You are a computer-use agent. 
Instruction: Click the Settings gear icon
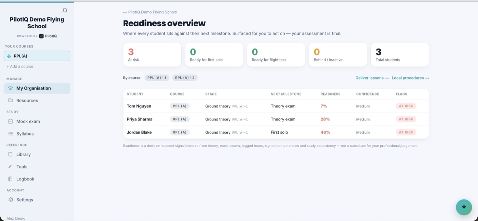[x=11, y=200]
